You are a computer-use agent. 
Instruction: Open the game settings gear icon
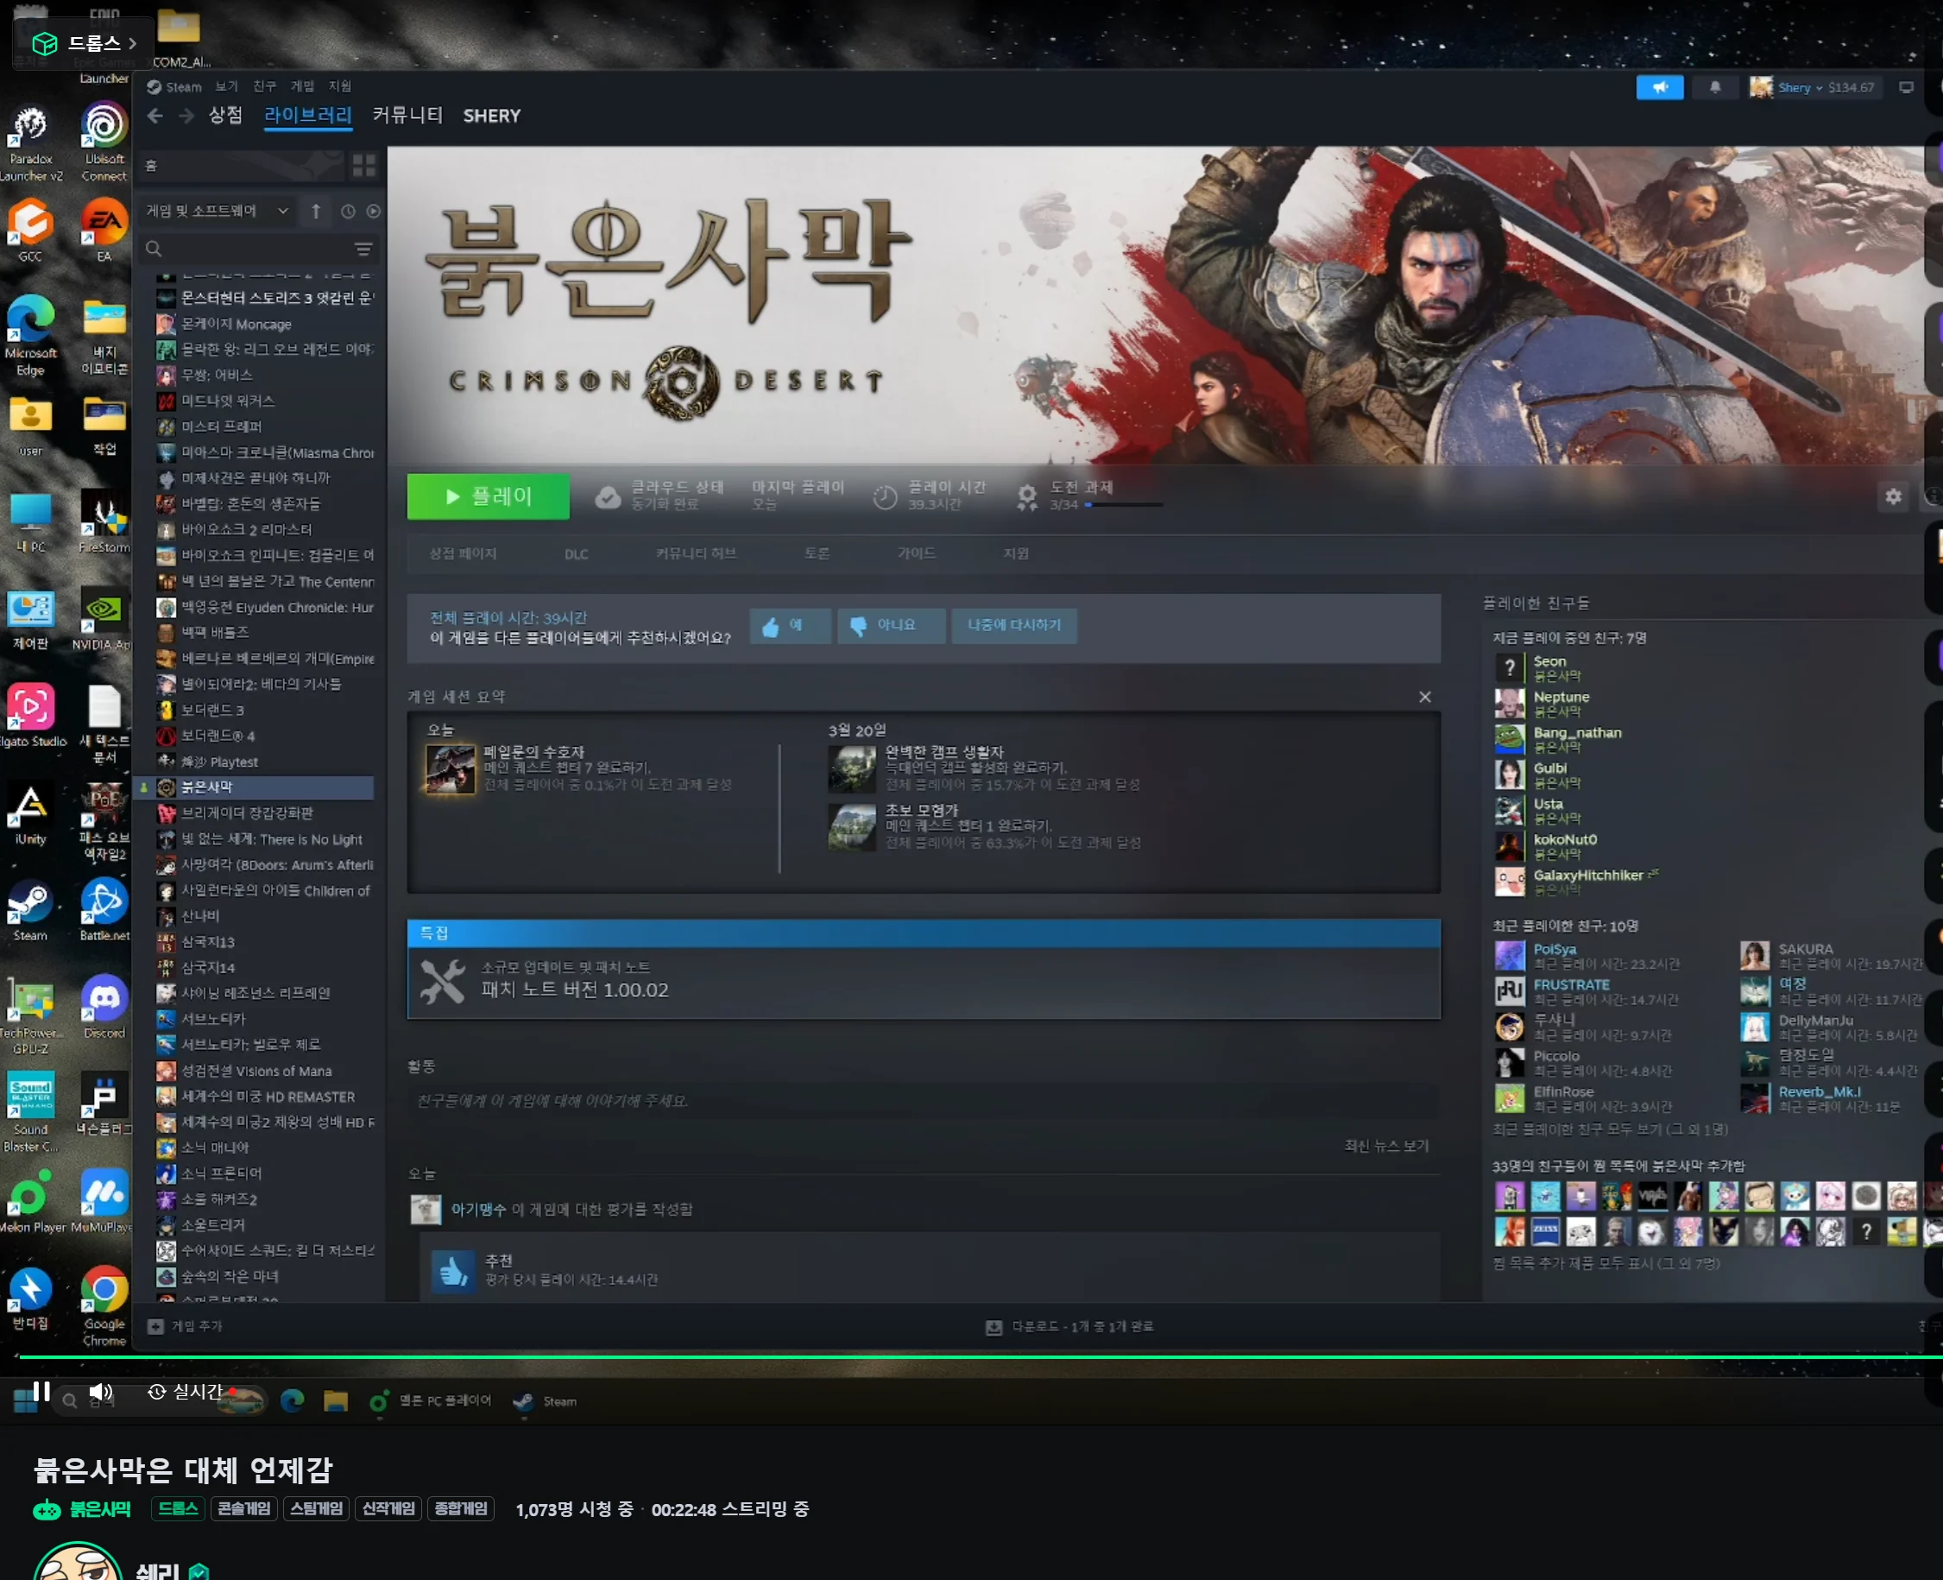[1893, 496]
